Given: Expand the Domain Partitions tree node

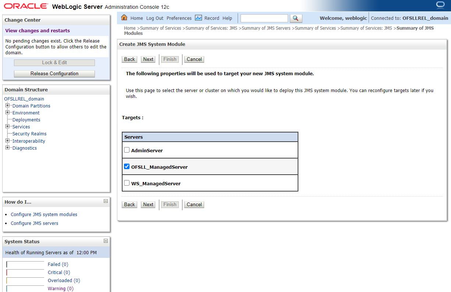Looking at the screenshot, I should click(x=7, y=105).
